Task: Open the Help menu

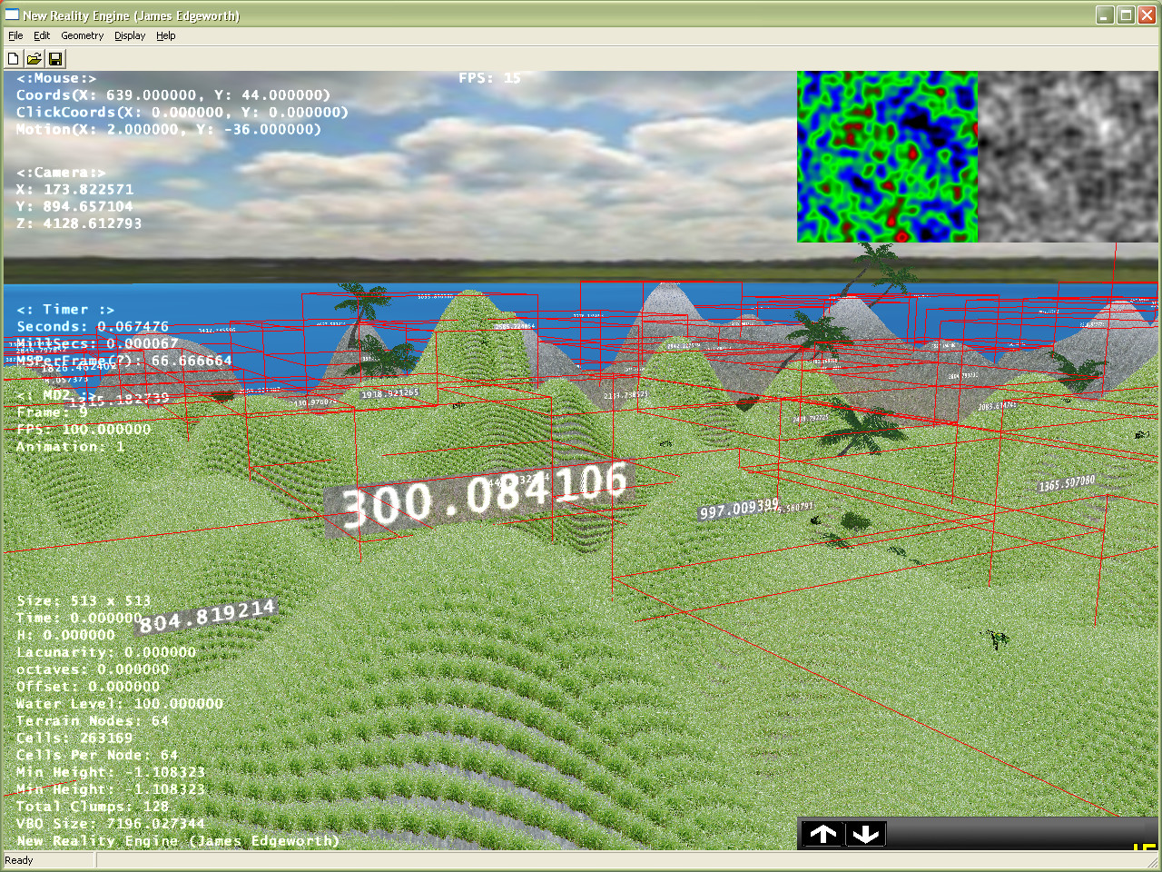Action: tap(165, 35)
